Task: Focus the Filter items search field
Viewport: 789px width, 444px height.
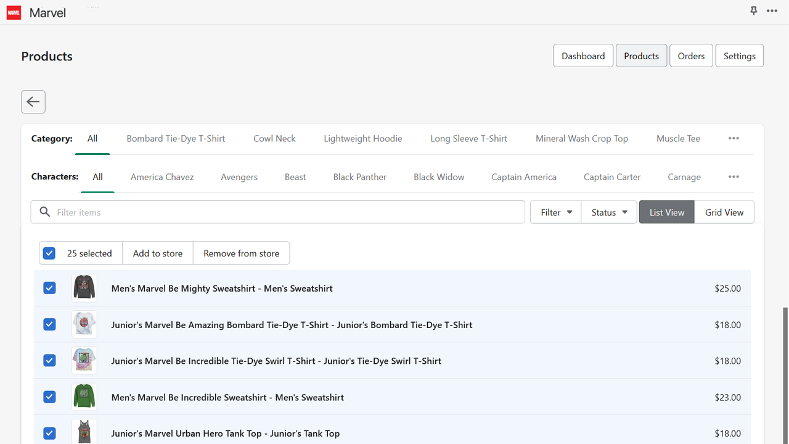Action: click(278, 212)
